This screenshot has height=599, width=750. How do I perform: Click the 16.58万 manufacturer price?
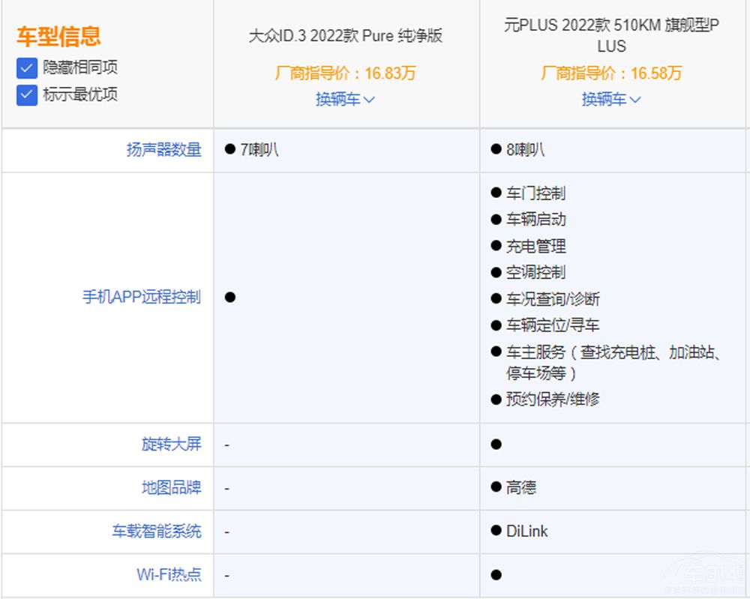coord(656,73)
